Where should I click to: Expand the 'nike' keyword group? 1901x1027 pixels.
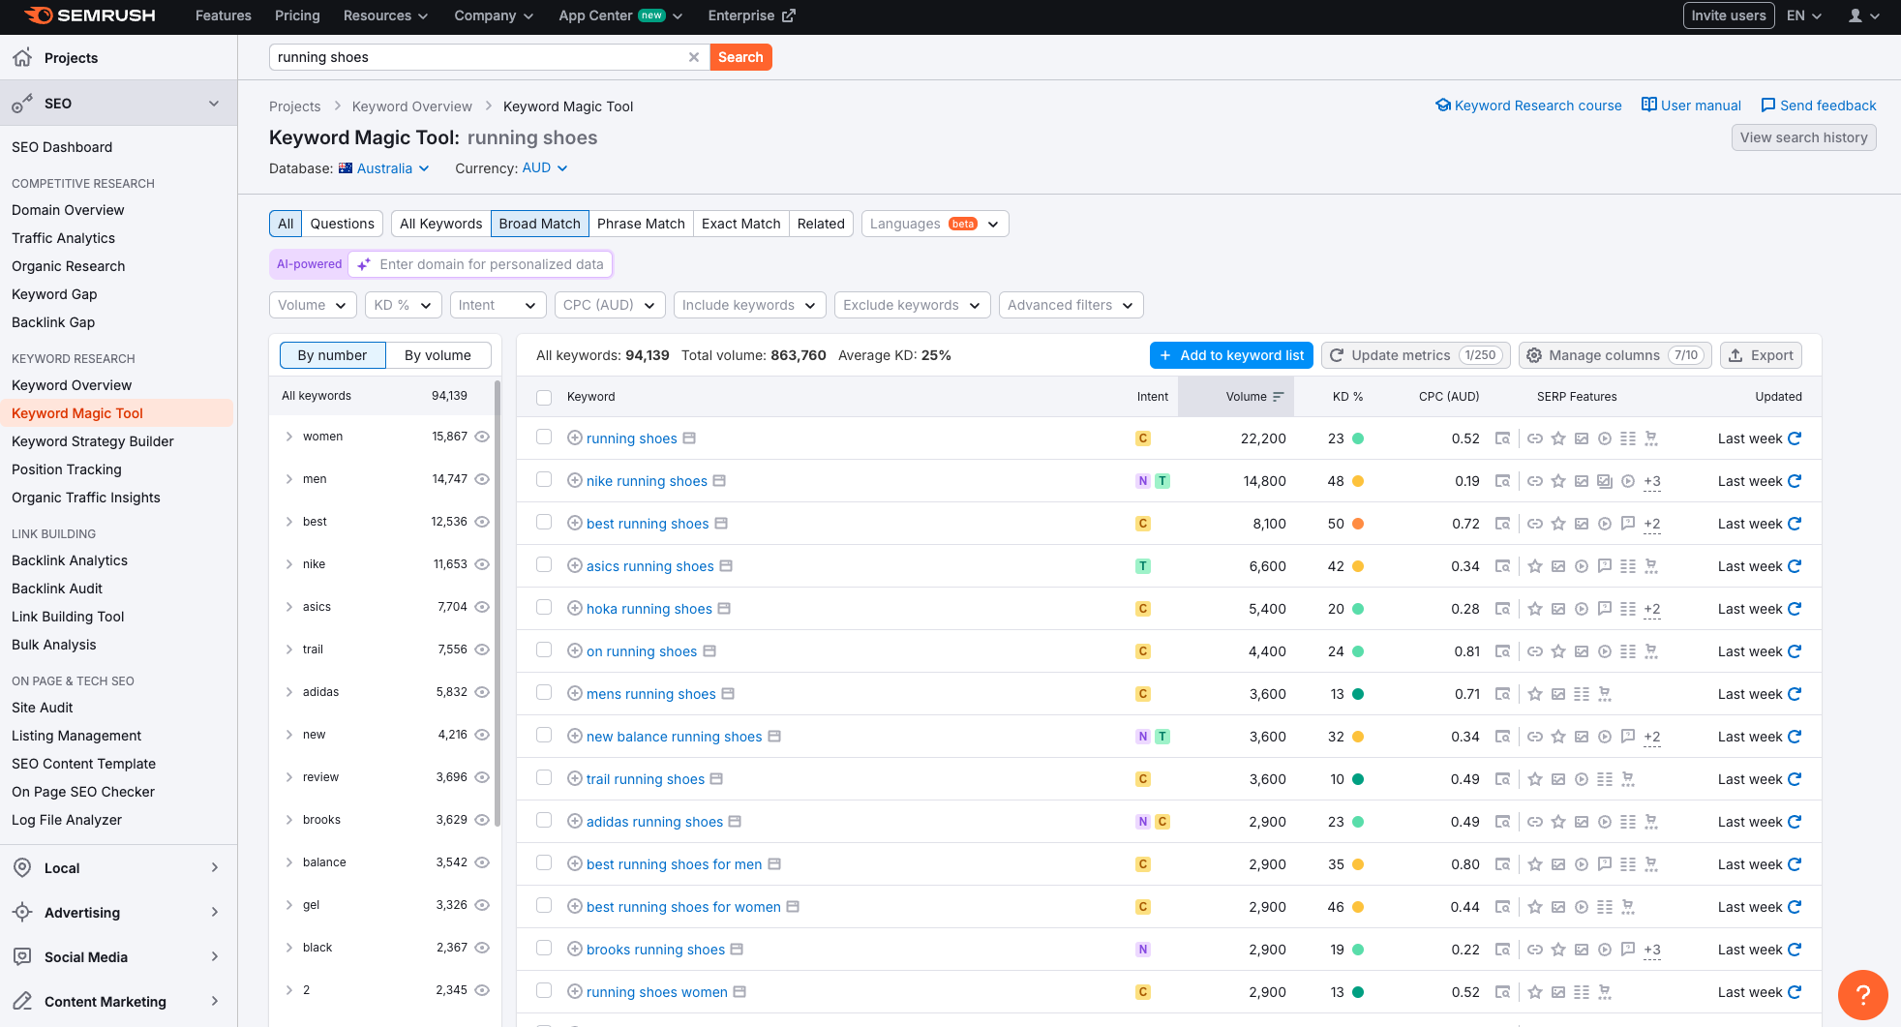tap(288, 564)
